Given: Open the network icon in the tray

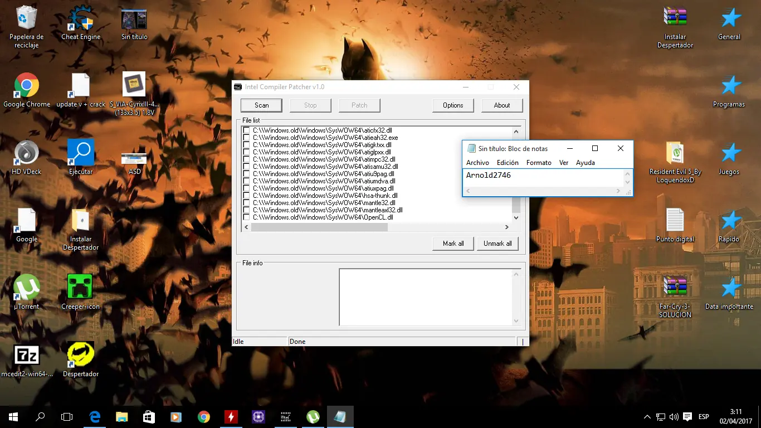Looking at the screenshot, I should (661, 417).
